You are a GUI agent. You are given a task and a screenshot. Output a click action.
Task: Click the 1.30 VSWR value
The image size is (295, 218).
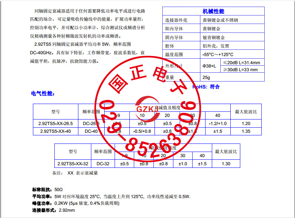tap(226, 164)
